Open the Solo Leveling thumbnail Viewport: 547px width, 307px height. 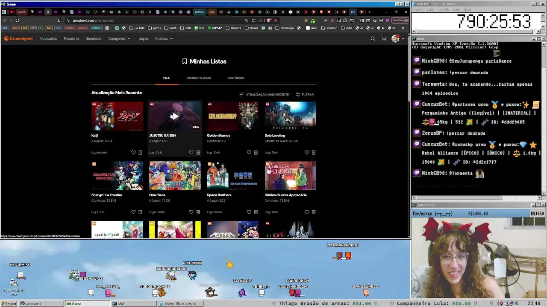290,116
